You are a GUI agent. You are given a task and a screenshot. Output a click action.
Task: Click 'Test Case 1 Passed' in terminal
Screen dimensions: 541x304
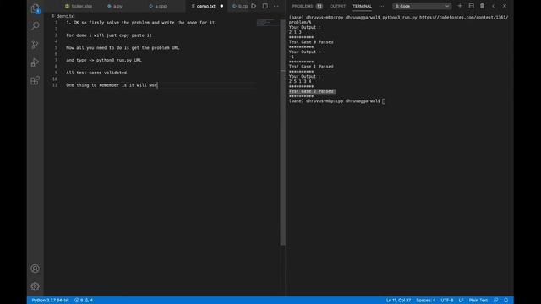[311, 67]
